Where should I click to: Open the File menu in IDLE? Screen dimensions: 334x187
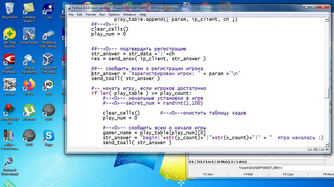point(71,15)
